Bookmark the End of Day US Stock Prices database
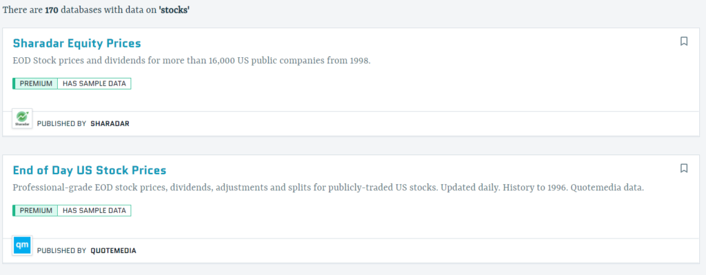 click(x=684, y=168)
